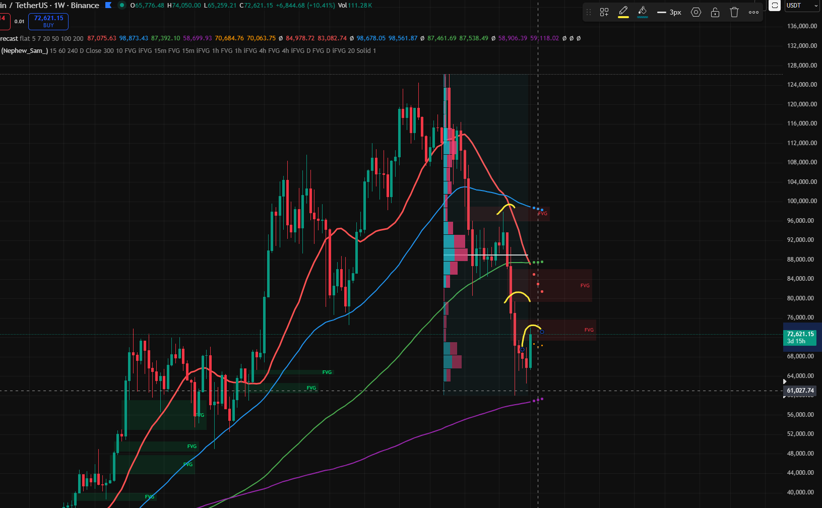The image size is (822, 508).
Task: Click the 61,027.74 crosshair price label
Action: tap(800, 391)
